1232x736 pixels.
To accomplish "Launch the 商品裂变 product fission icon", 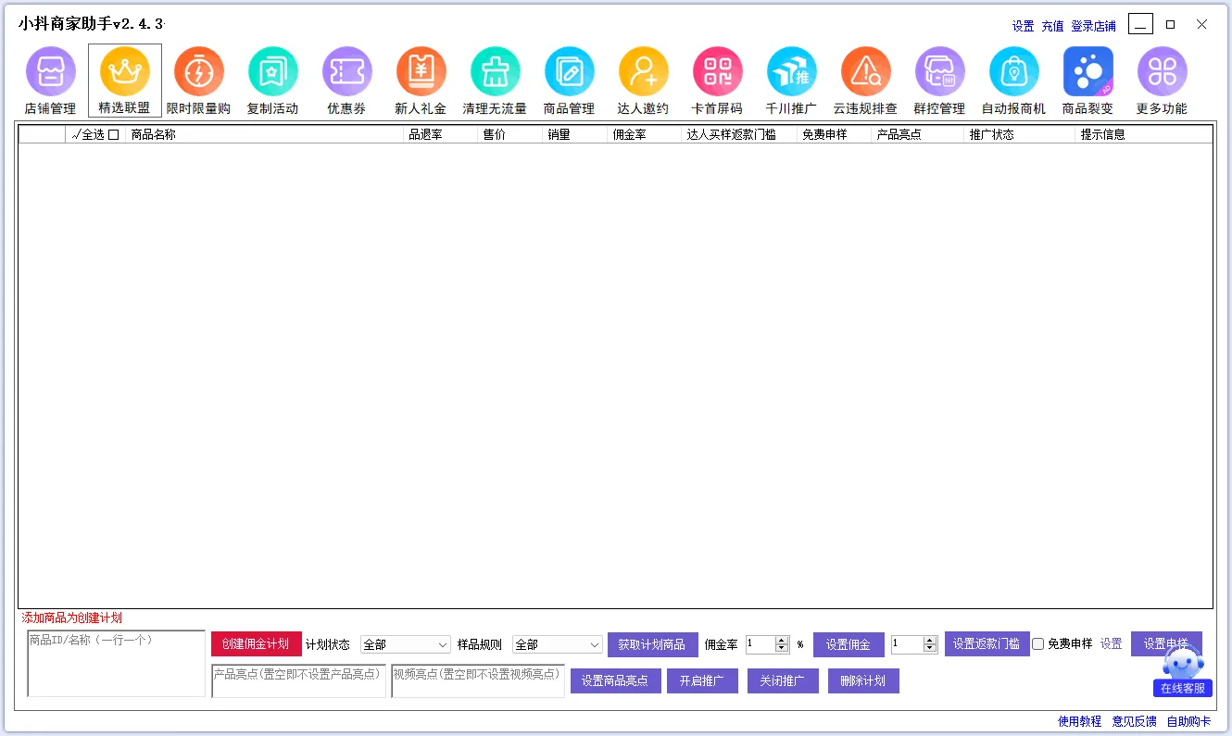I will (x=1087, y=72).
